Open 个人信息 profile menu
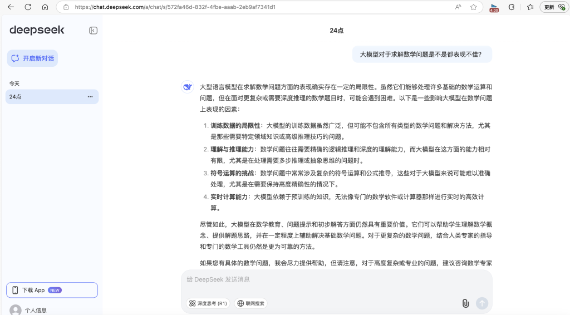570x315 pixels. pos(36,310)
